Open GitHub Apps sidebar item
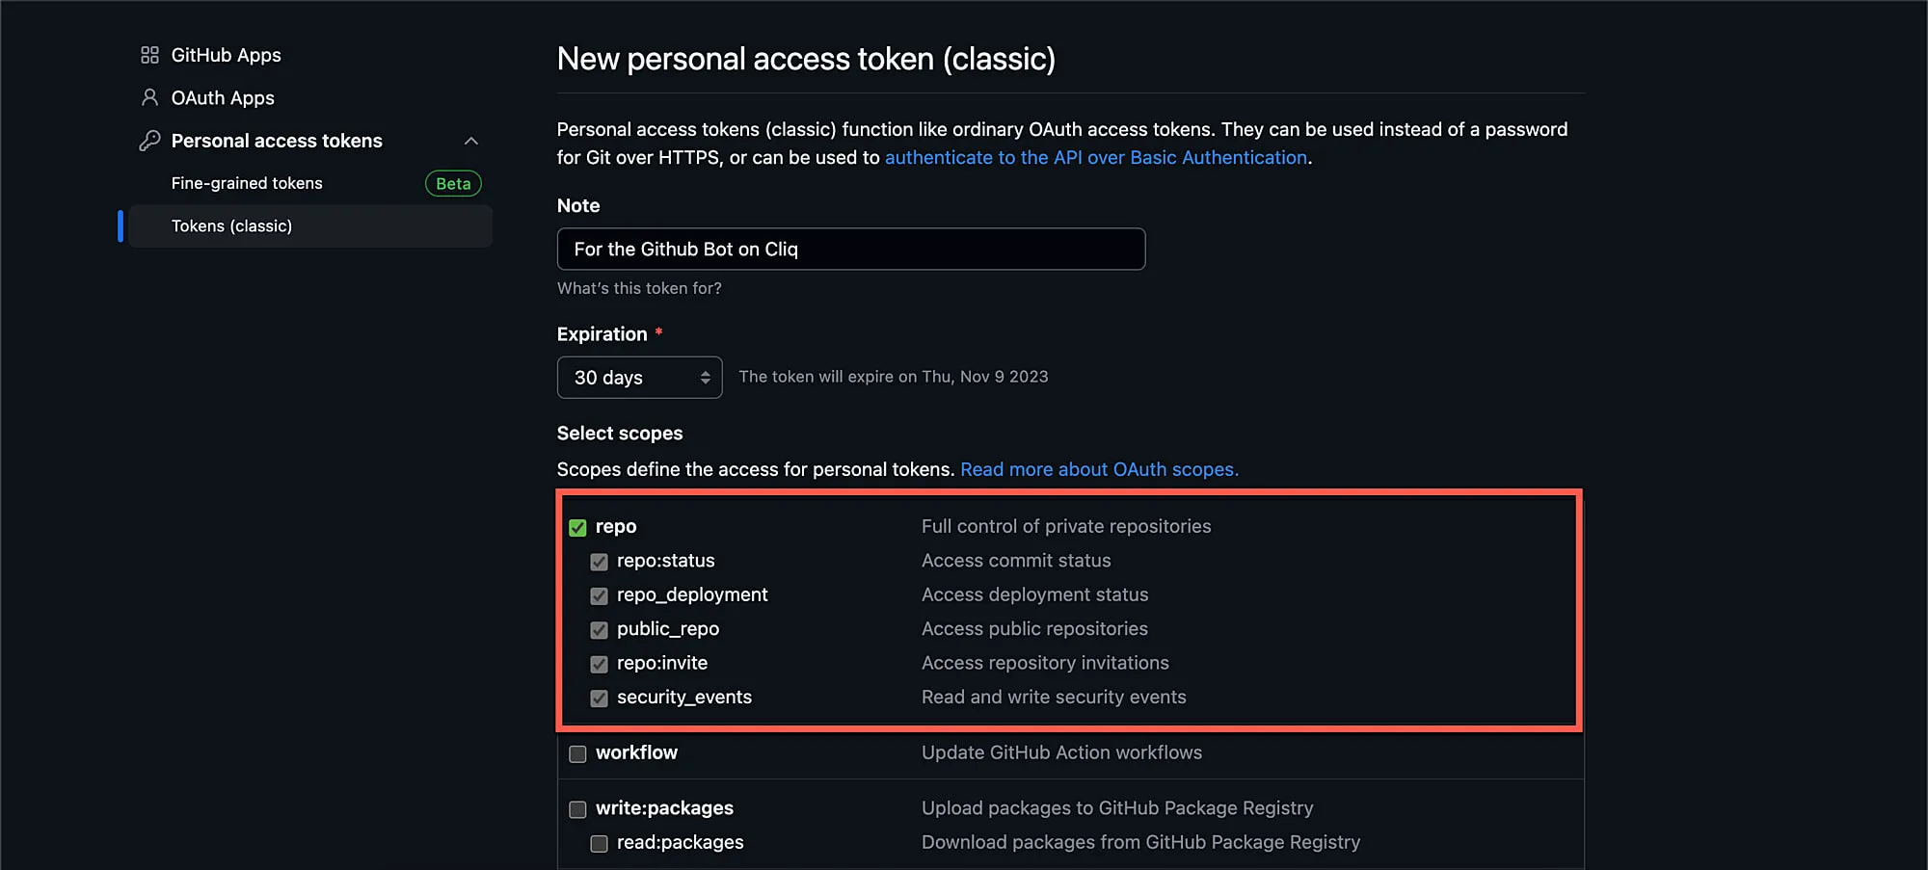Screen dimensions: 1928x870 point(226,55)
